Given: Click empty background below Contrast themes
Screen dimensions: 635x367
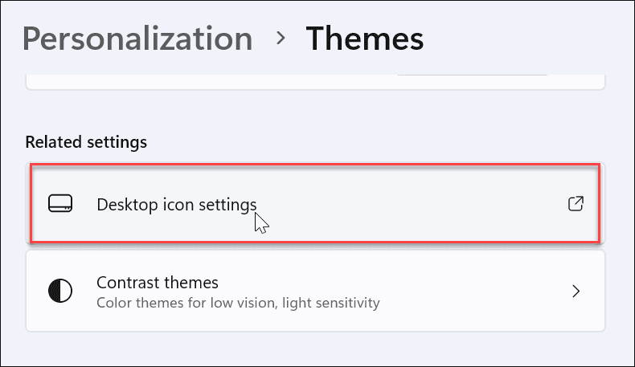Looking at the screenshot, I should (x=322, y=349).
